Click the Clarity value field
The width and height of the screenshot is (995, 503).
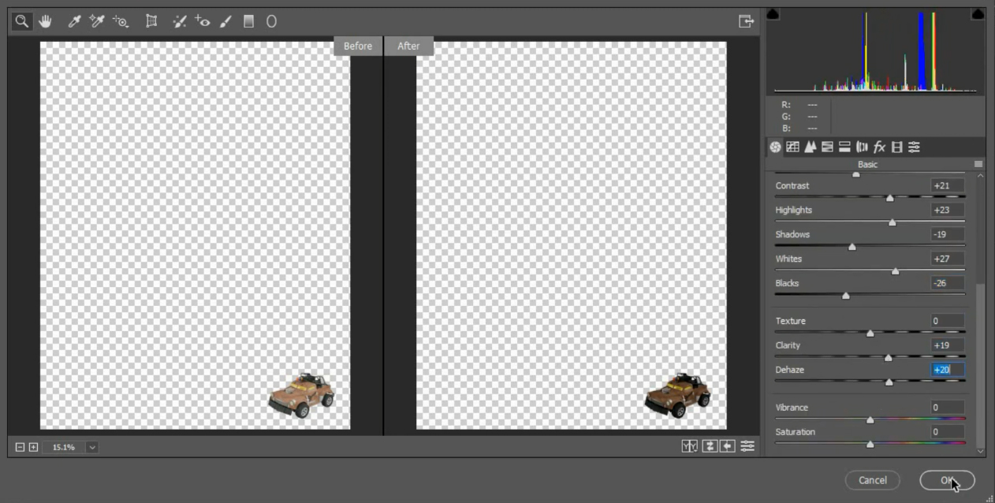click(947, 346)
